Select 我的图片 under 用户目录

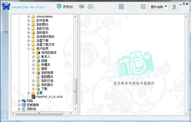point(47,77)
